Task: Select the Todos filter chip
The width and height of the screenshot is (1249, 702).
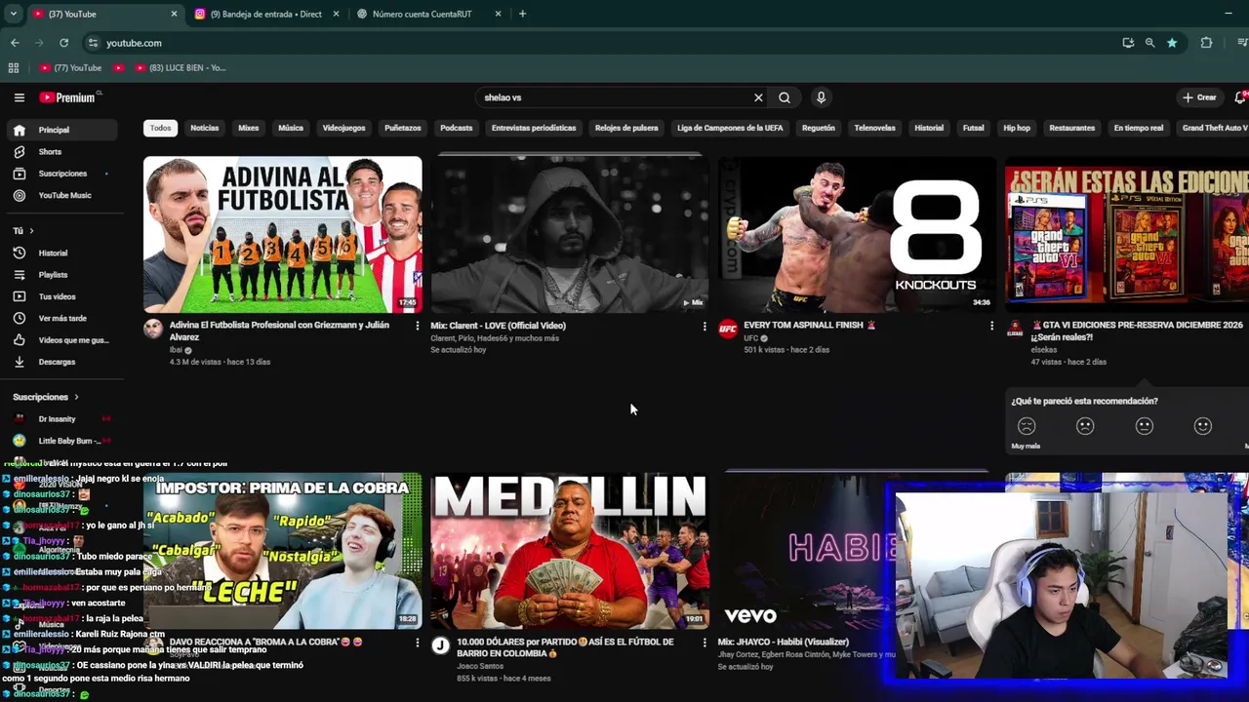Action: 160,128
